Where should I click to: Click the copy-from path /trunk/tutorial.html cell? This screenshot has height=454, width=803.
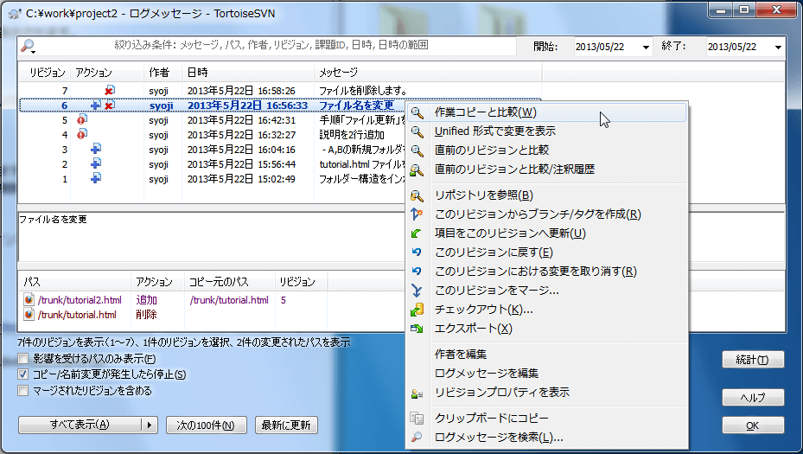coord(229,300)
